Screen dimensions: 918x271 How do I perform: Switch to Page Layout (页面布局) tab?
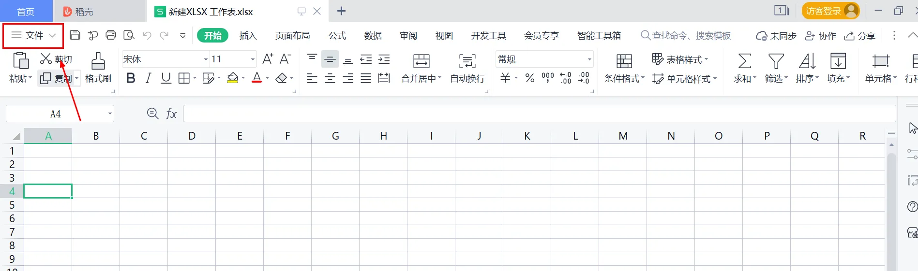pyautogui.click(x=292, y=36)
